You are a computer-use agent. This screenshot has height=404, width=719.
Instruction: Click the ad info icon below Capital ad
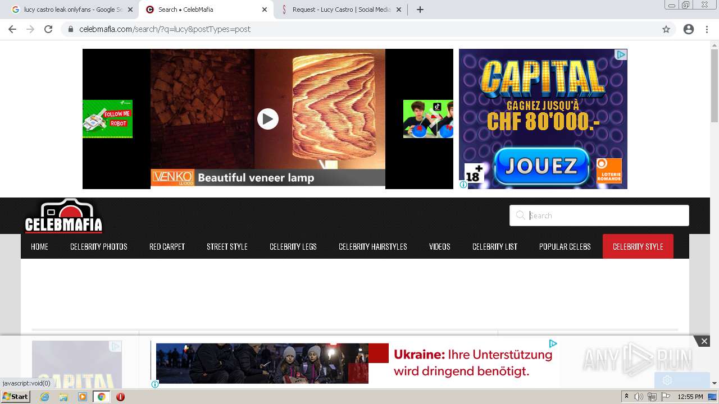[463, 185]
